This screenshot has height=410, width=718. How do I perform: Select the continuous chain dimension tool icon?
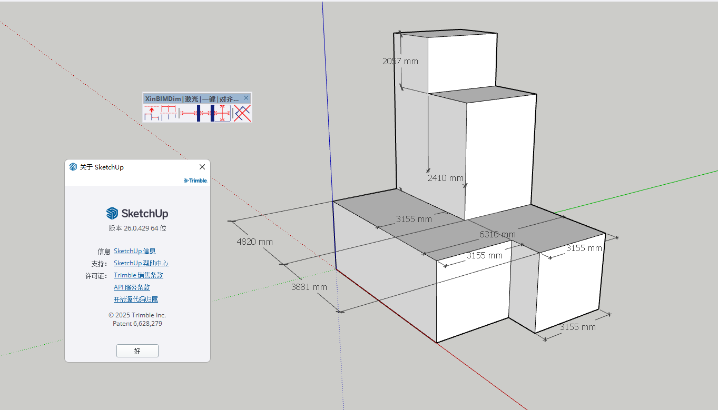(169, 113)
